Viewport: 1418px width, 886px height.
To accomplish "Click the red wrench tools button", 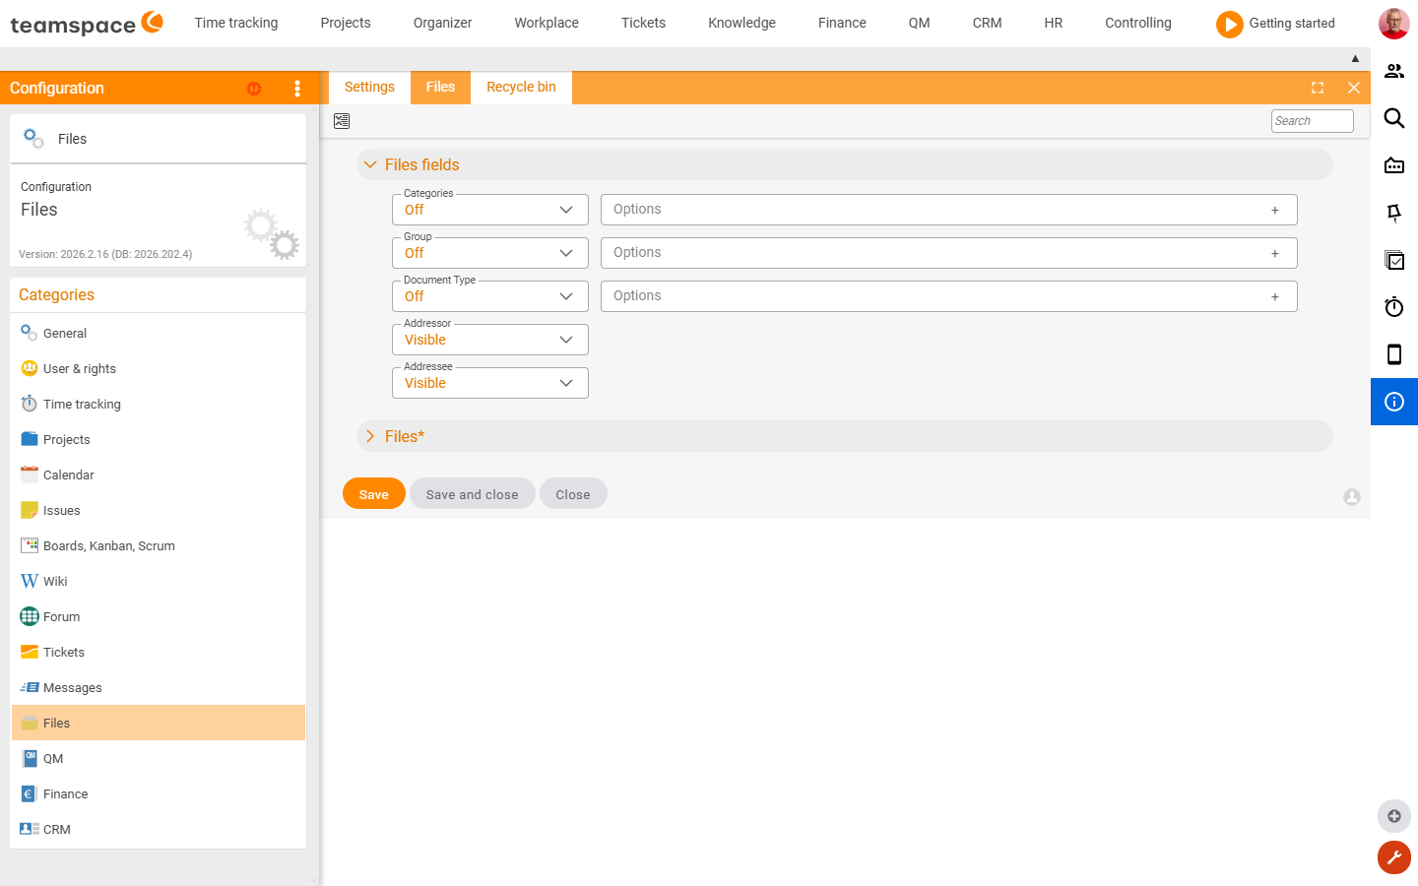I will [1394, 857].
